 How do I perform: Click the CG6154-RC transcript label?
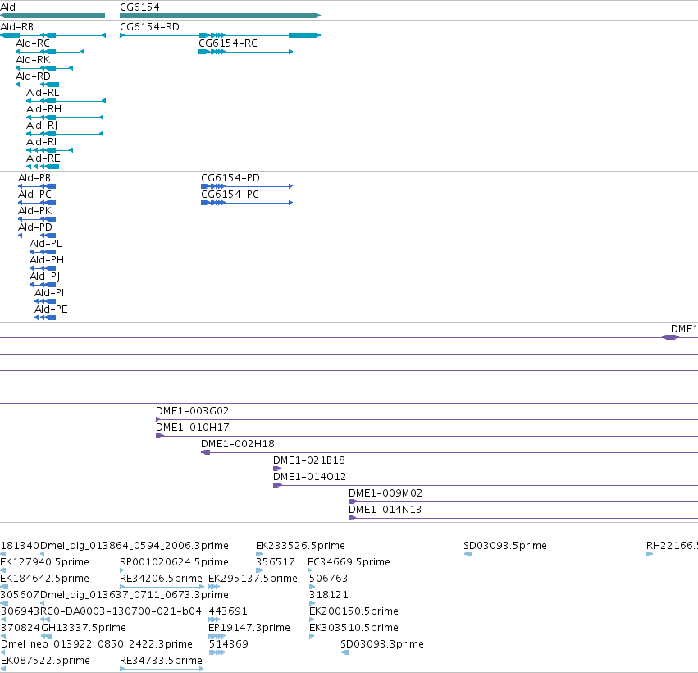227,43
